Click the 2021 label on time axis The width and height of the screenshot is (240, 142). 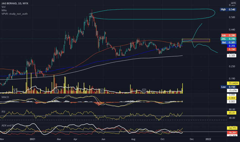[32, 139]
